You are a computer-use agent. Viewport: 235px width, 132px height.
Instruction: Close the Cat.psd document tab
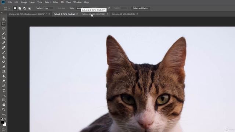click(x=49, y=14)
